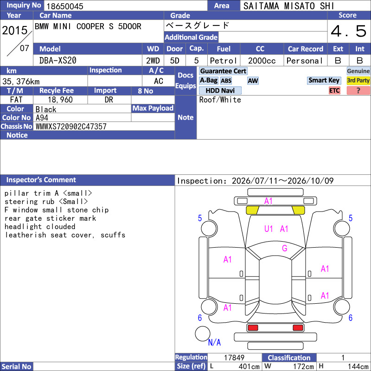Screen dimensions: 371x371
Task: Click the A1 mark beside U1
Action: [x=284, y=229]
